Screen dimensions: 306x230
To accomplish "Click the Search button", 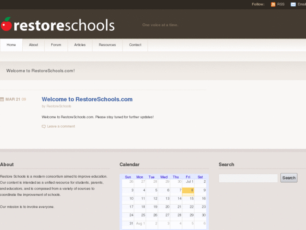I will point(289,178).
